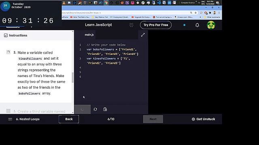Toggle the Instructions checkbox icon
259x145 pixels.
(x=6, y=35)
